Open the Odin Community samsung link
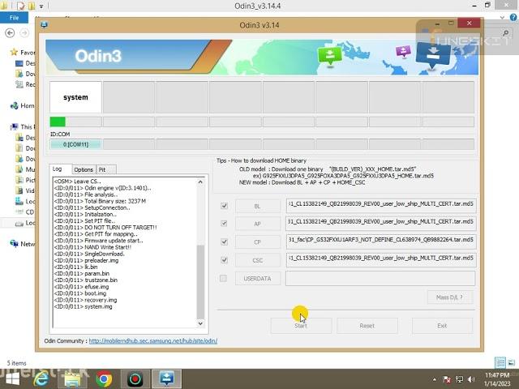 click(x=153, y=340)
